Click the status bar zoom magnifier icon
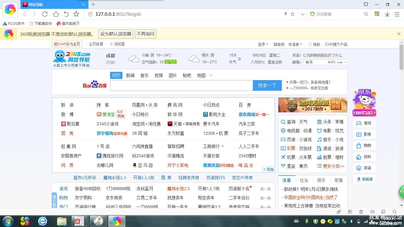Screen dimensions: 404x227 point(394,212)
